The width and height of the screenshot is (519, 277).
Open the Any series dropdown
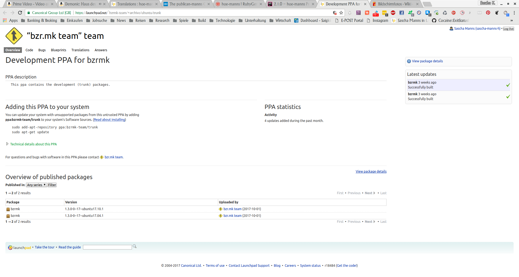tap(36, 185)
